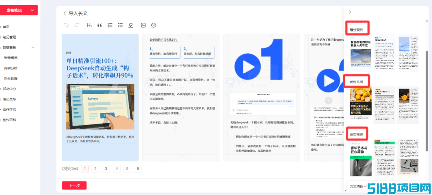Select the page card starting 这一步是为了
Viewport: 432px width, 195px height.
(324, 97)
